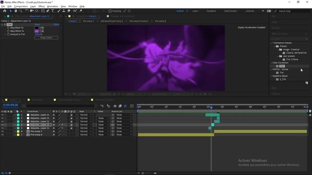The image size is (312, 175).
Task: Select the Clone Stamp tool
Action: (64, 11)
